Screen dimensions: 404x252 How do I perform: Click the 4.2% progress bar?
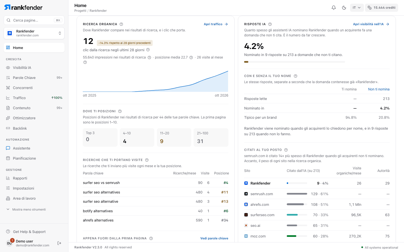[x=295, y=62]
